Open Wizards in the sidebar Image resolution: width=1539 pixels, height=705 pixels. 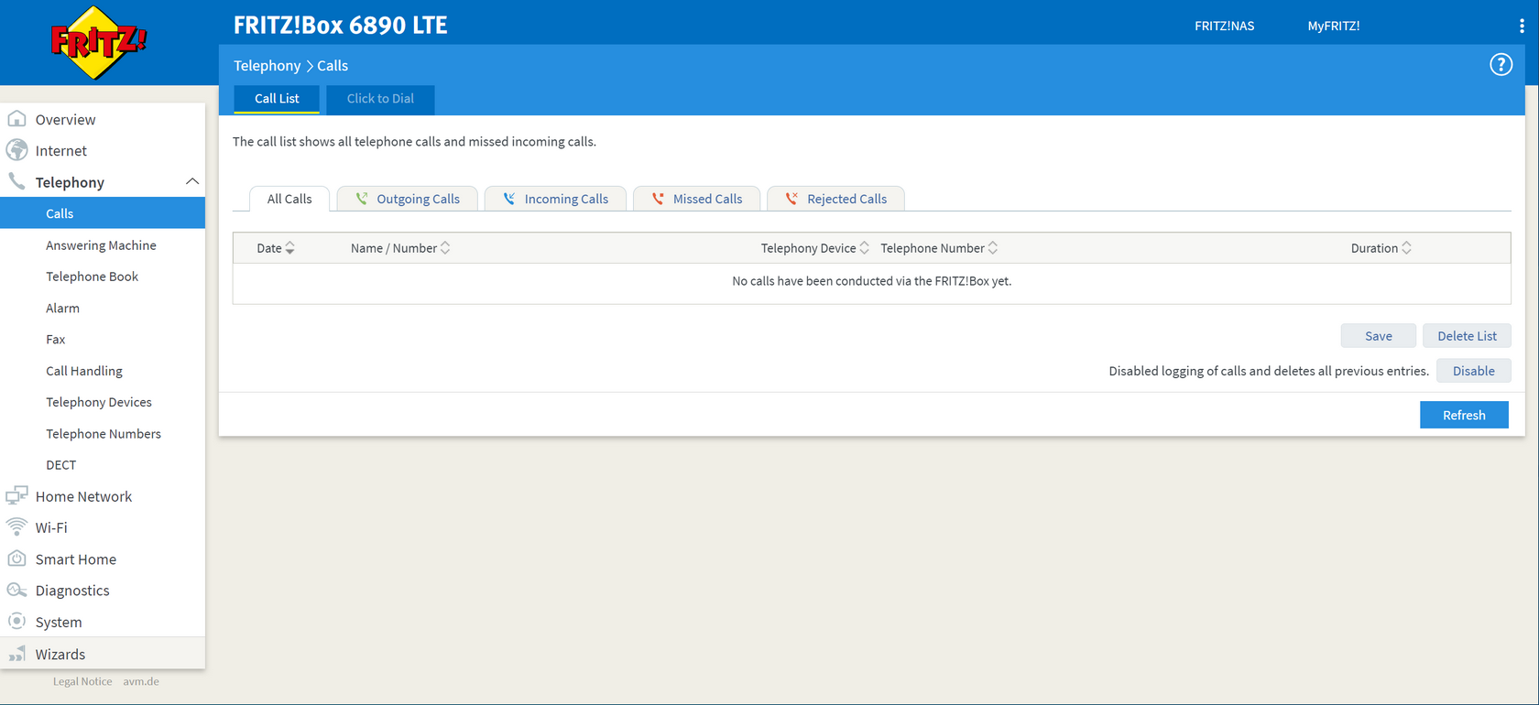click(103, 654)
